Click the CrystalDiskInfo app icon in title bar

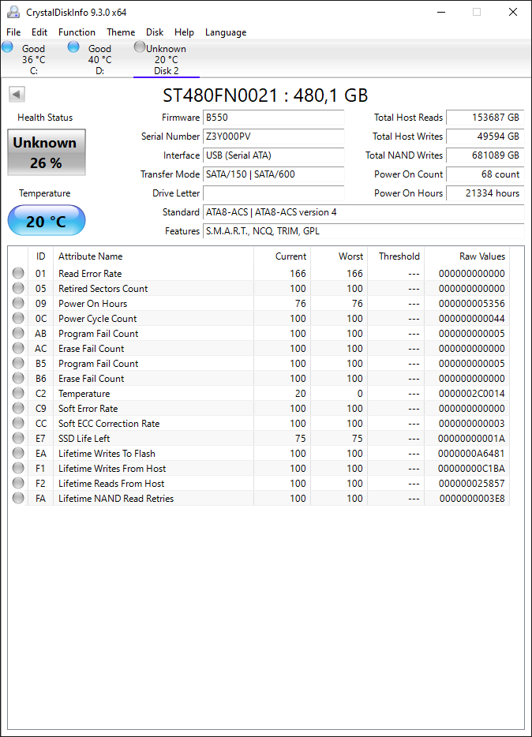click(13, 12)
